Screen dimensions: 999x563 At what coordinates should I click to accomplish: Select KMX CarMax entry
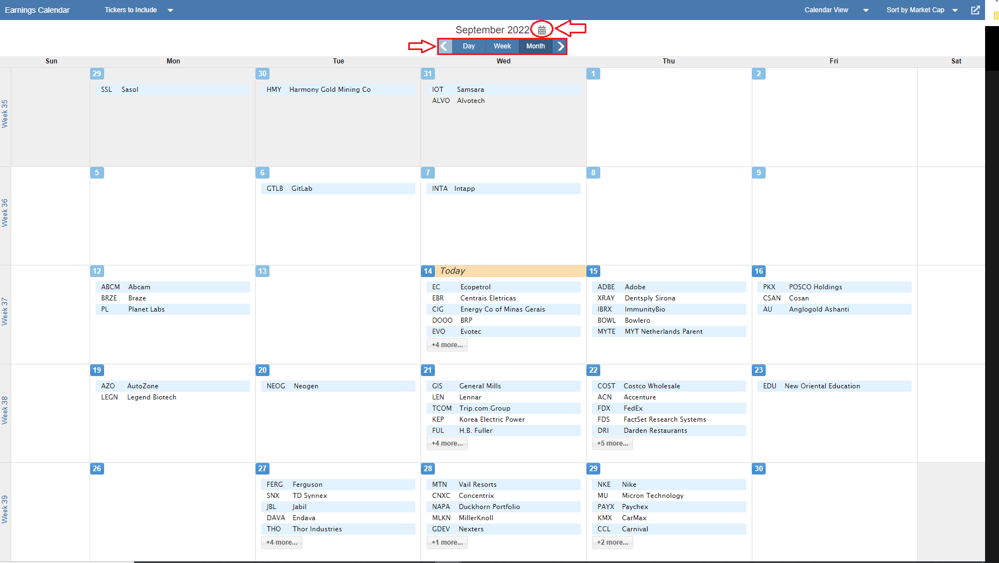click(669, 518)
